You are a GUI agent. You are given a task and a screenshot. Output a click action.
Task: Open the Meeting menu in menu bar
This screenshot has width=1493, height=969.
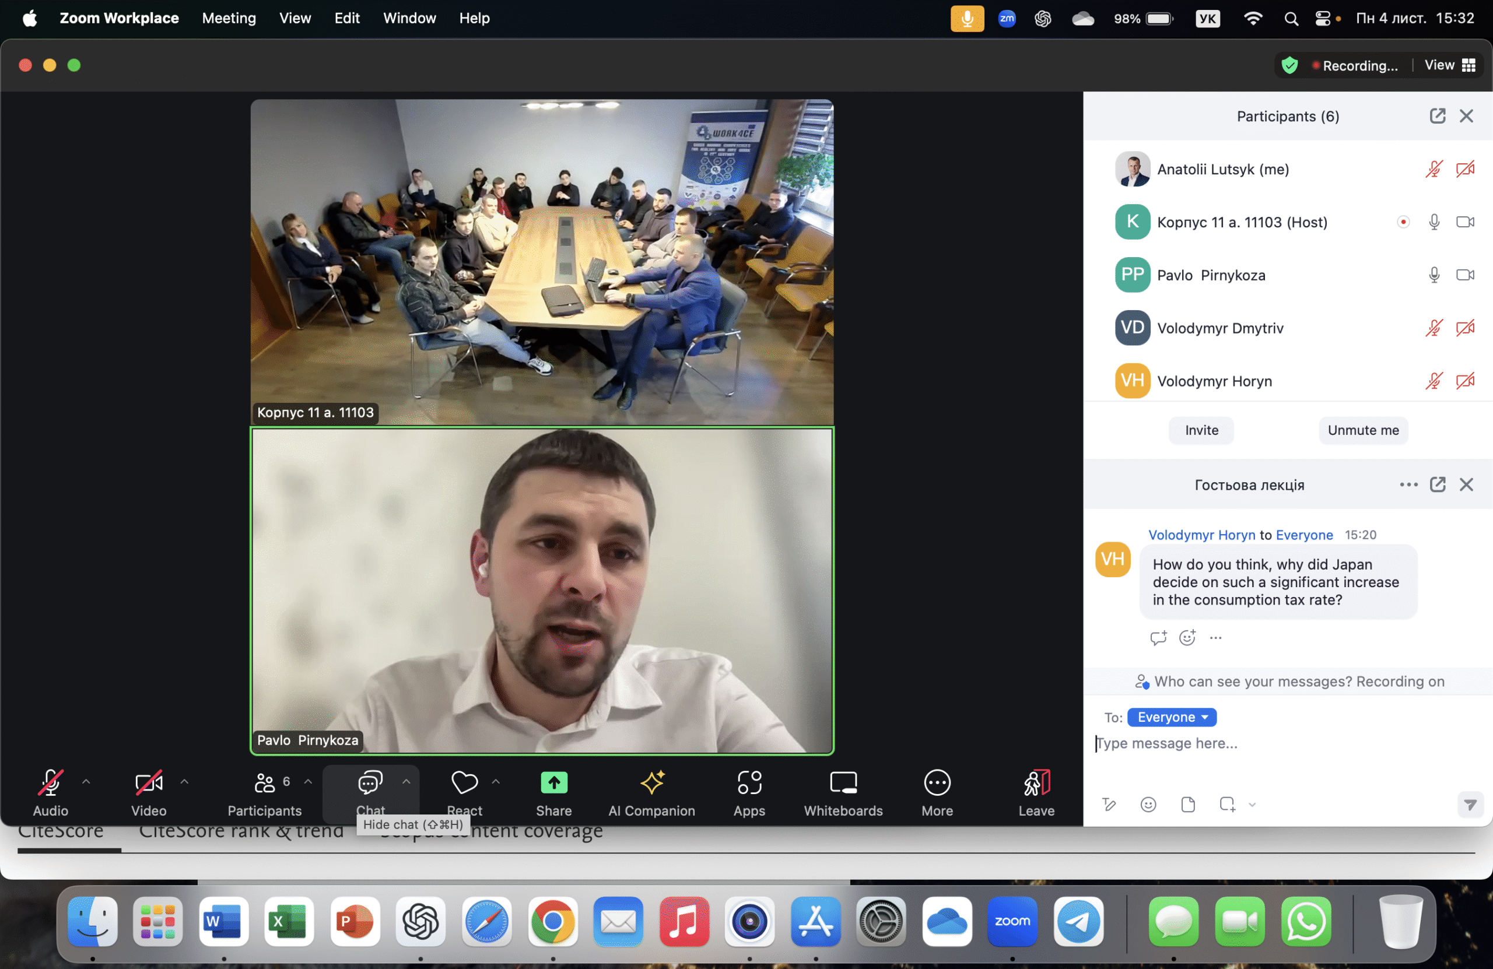pyautogui.click(x=229, y=18)
